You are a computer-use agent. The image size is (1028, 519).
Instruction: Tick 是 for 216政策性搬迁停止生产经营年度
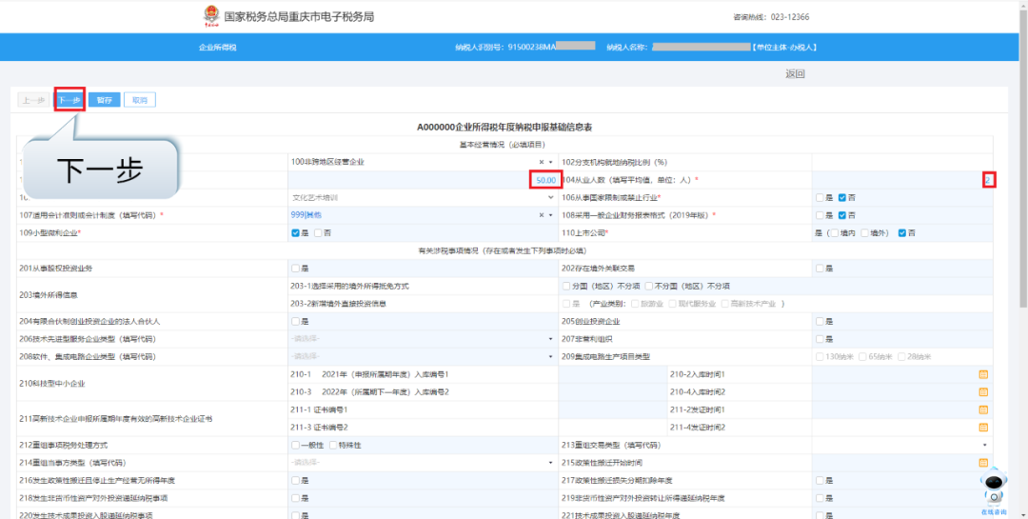pyautogui.click(x=295, y=481)
